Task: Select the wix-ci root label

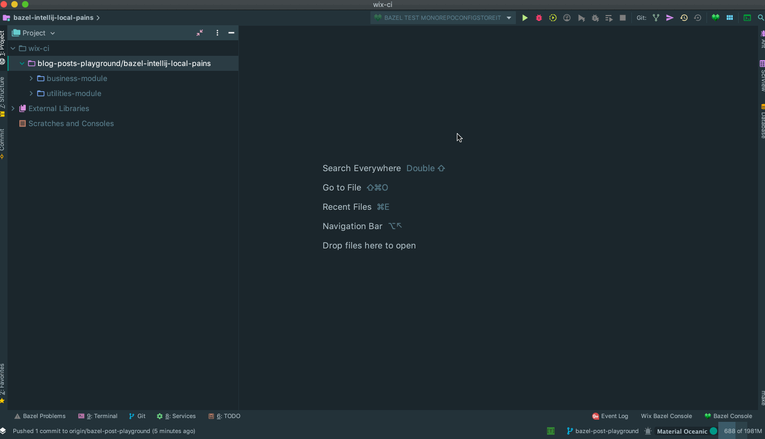Action: click(39, 48)
